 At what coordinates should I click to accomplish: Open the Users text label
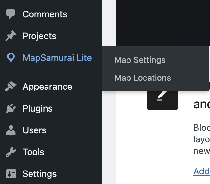(34, 130)
